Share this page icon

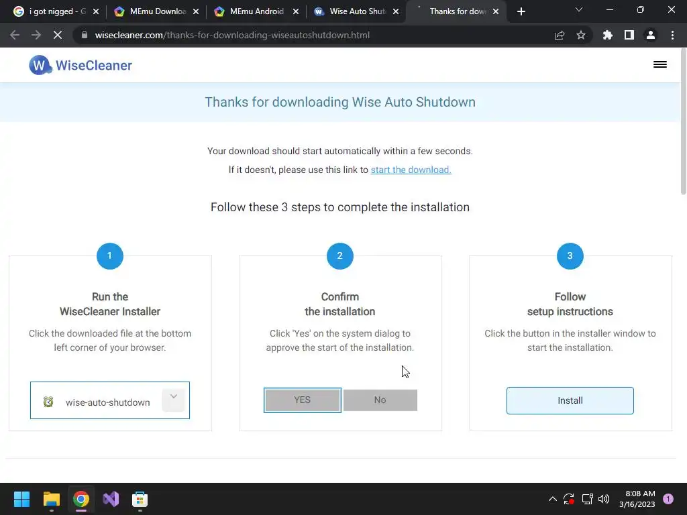(x=560, y=35)
